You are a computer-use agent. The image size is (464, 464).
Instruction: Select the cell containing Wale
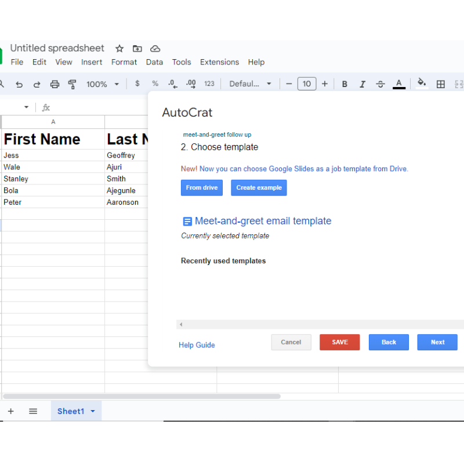pos(53,167)
